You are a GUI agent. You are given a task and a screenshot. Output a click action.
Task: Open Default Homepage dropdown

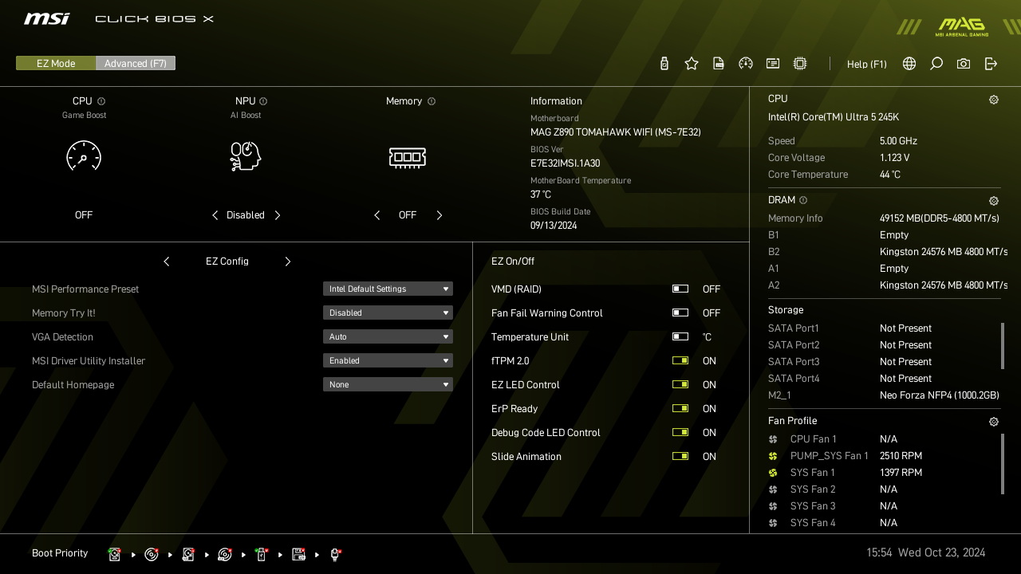click(x=388, y=384)
